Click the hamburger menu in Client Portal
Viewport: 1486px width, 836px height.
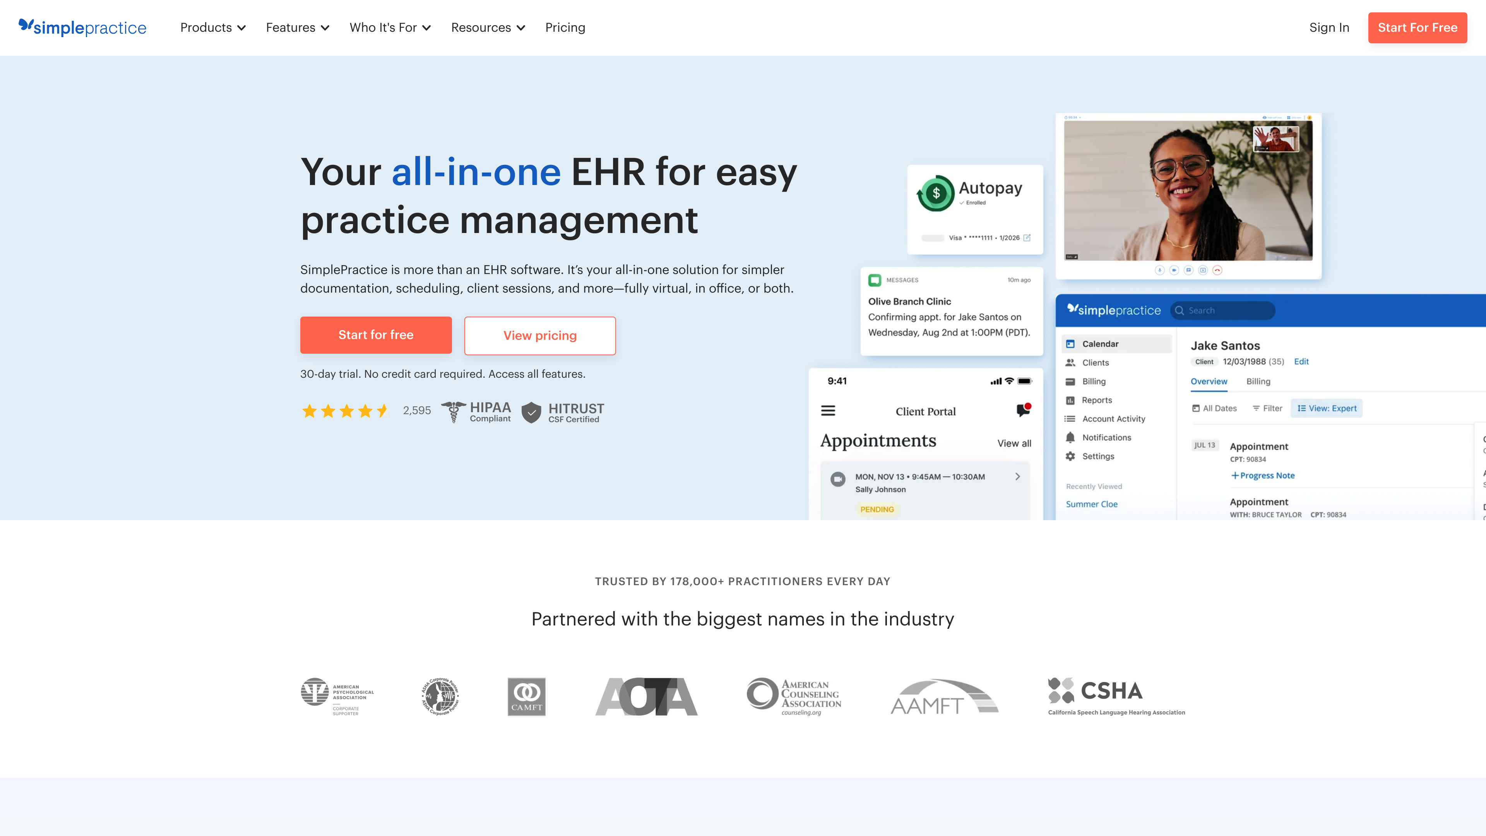(828, 411)
